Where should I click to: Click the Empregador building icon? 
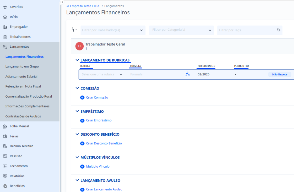tap(5, 27)
